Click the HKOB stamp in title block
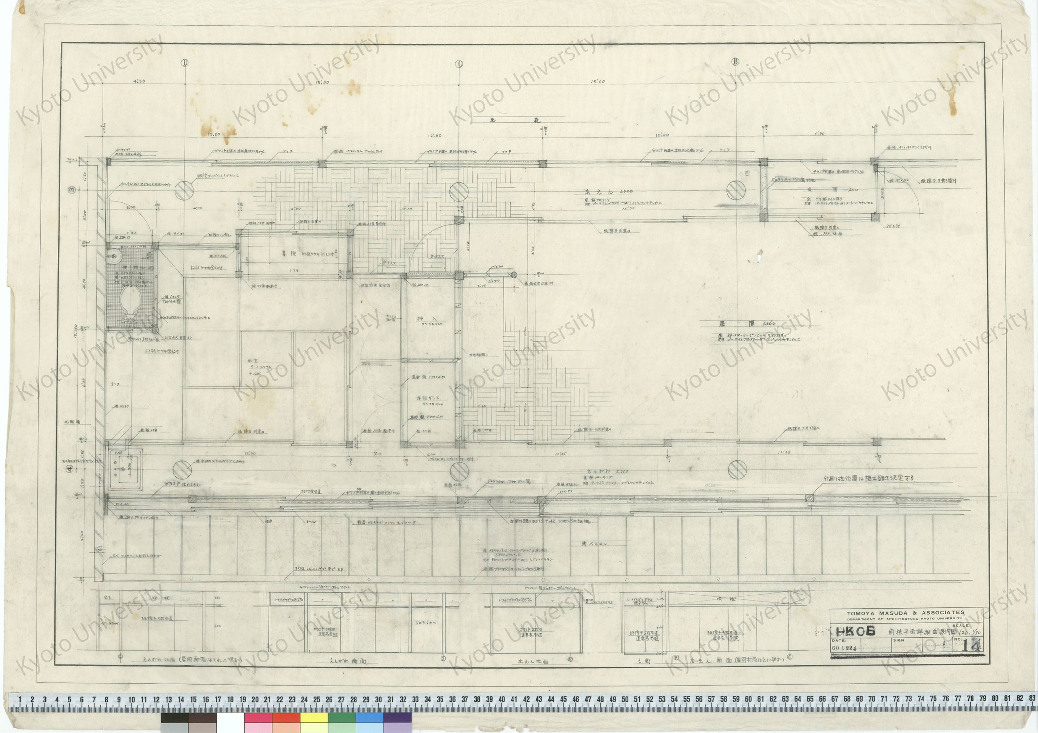 pyautogui.click(x=855, y=631)
